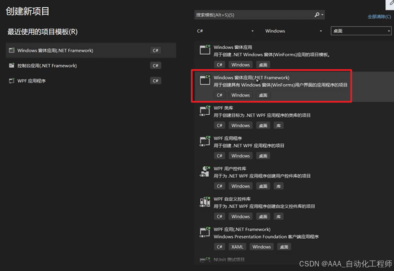The height and width of the screenshot is (271, 394).
Task: Select WPF 应用程序 template title in right list
Action: coord(228,138)
